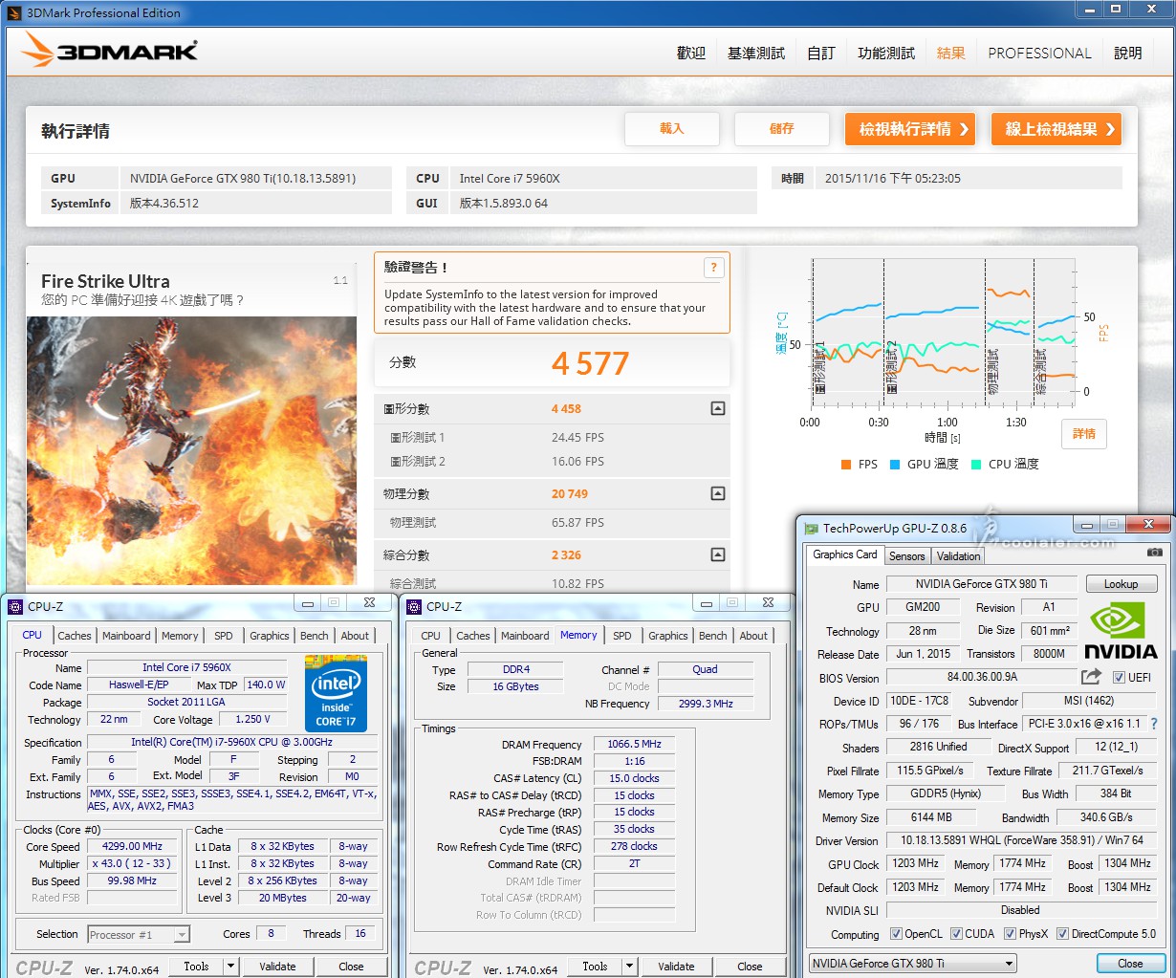Click the Intel Core i7 logo in CPU-Z
1176x978 pixels.
click(x=336, y=694)
